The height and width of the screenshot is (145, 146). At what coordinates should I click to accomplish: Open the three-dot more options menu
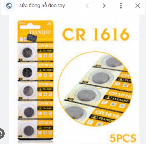[x=121, y=6]
